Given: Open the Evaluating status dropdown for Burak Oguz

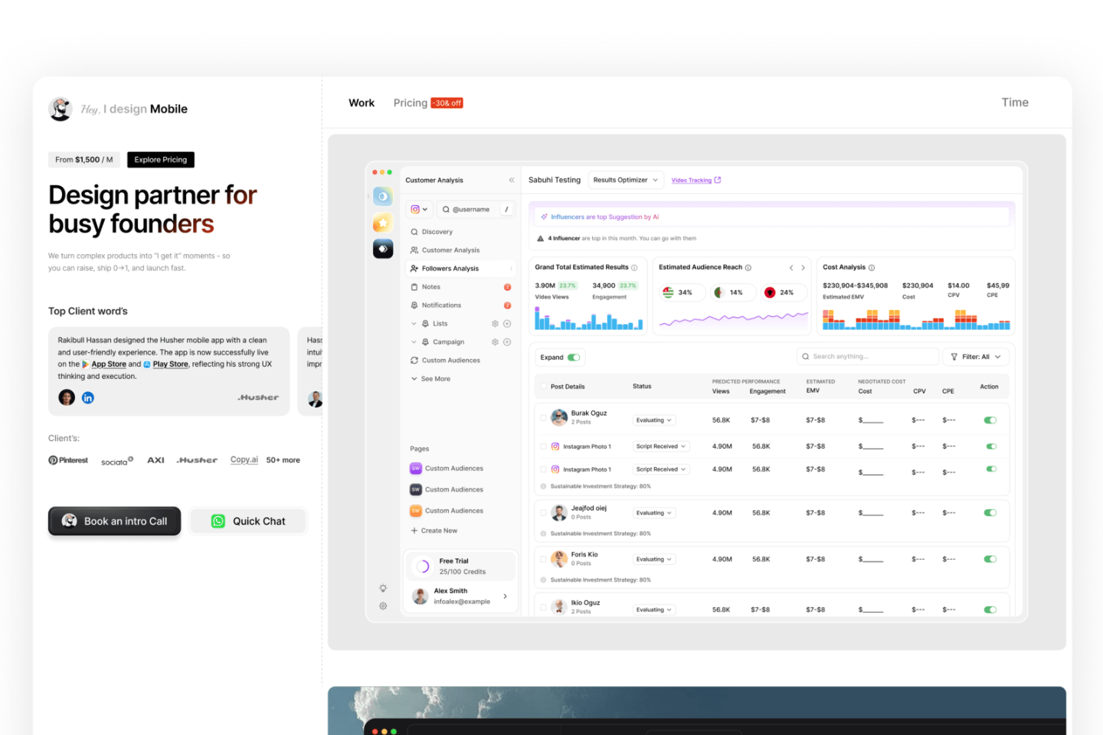Looking at the screenshot, I should (x=653, y=420).
